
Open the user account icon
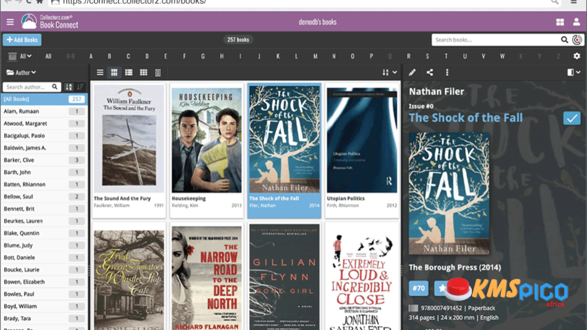coord(576,22)
